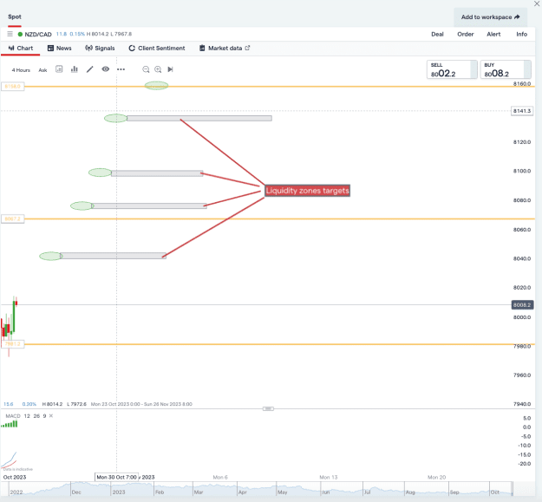The width and height of the screenshot is (542, 502).
Task: Zoom in the chart
Action: click(158, 69)
